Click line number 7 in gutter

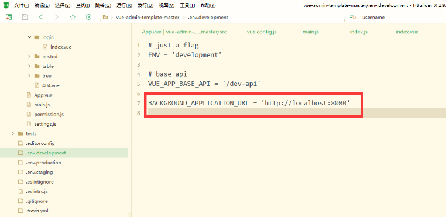click(139, 104)
